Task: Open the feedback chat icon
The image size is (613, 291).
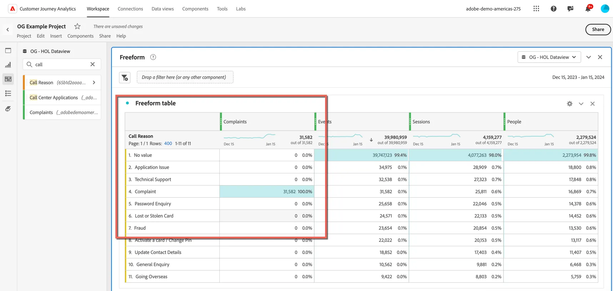Action: (570, 9)
